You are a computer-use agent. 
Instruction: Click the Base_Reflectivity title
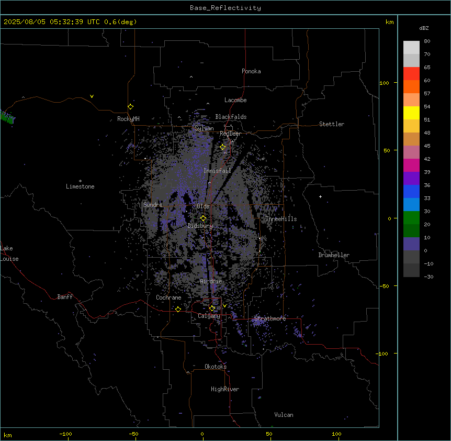pyautogui.click(x=225, y=8)
